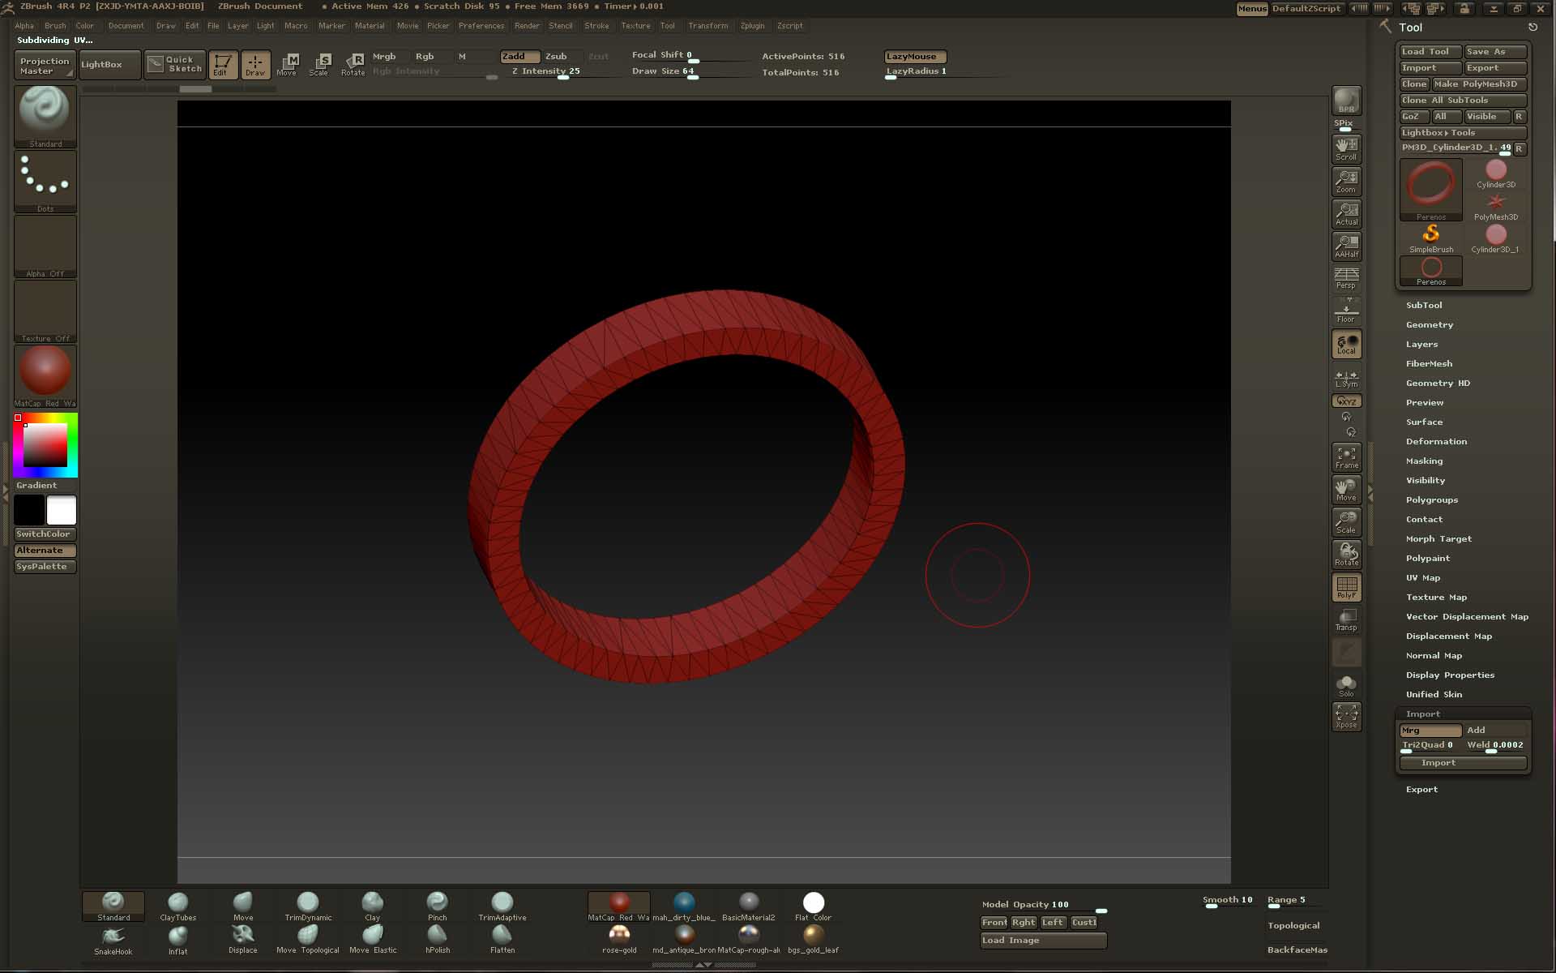The height and width of the screenshot is (973, 1556).
Task: Click Make PolyMesh3D button
Action: (x=1478, y=84)
